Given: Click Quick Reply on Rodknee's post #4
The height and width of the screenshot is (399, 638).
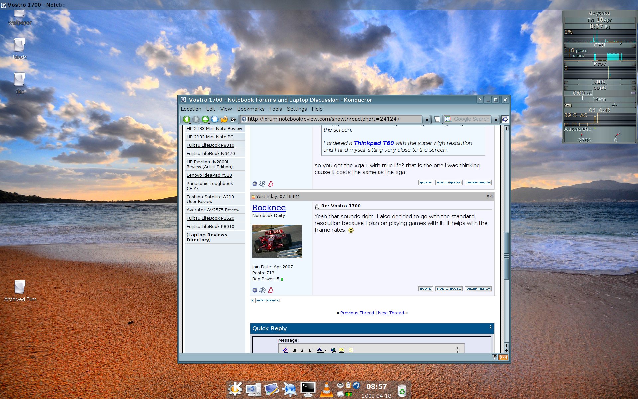Looking at the screenshot, I should pos(478,289).
